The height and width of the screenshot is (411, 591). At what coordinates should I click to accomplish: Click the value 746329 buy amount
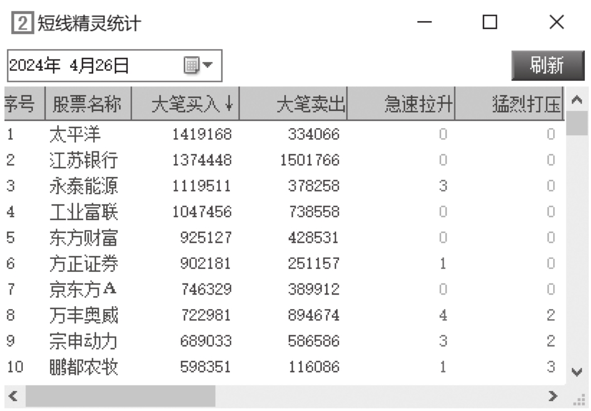(206, 290)
